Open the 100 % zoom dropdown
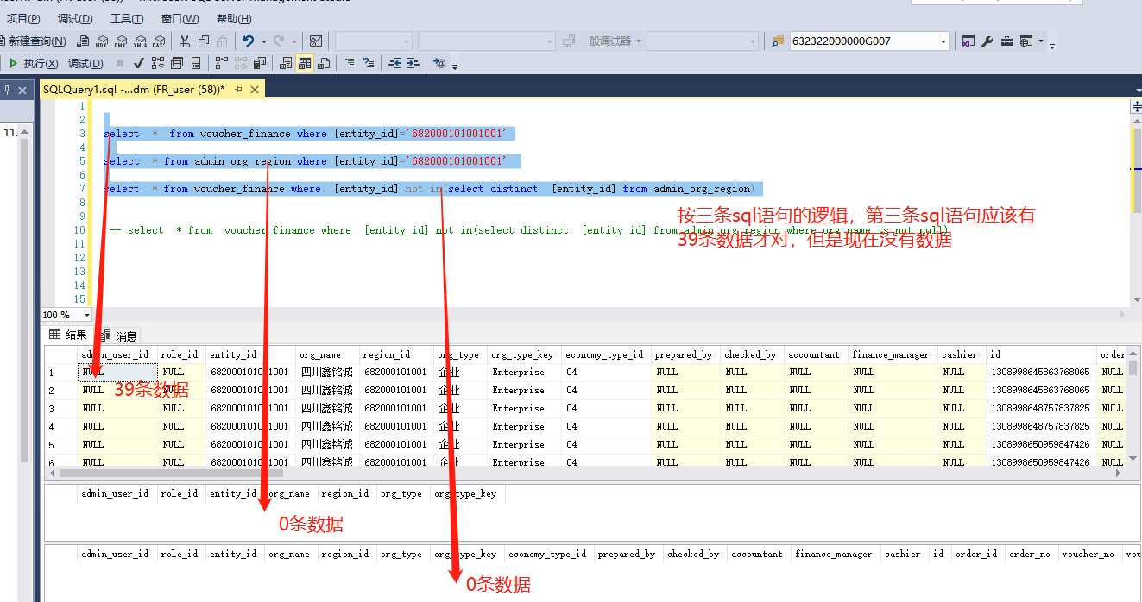This screenshot has width=1142, height=602. point(86,315)
